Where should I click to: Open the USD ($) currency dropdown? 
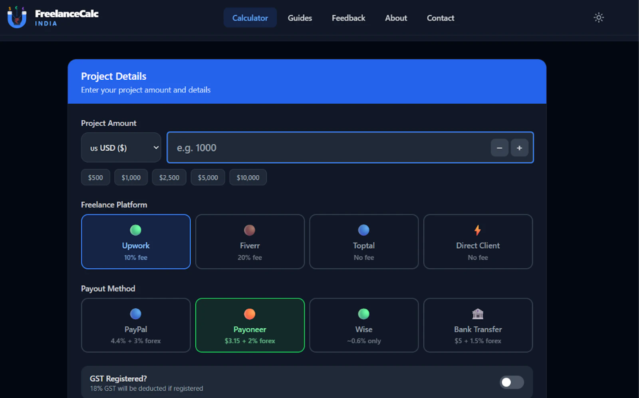tap(121, 148)
